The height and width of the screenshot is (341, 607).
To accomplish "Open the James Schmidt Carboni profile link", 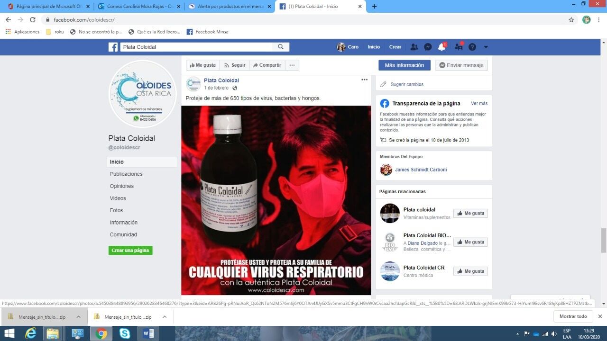I will coord(421,170).
